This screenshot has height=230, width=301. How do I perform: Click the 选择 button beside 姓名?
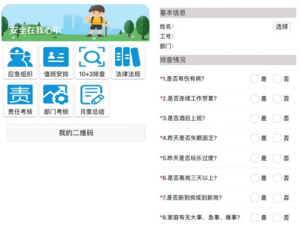click(282, 26)
